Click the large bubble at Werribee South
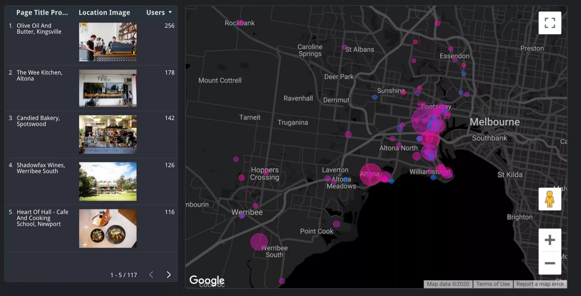Image resolution: width=581 pixels, height=296 pixels. [x=259, y=242]
